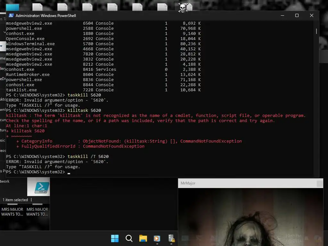Screen dimensions: 328x246
Task: Click the WindowsTerminal.exe process row
Action: pos(103,44)
